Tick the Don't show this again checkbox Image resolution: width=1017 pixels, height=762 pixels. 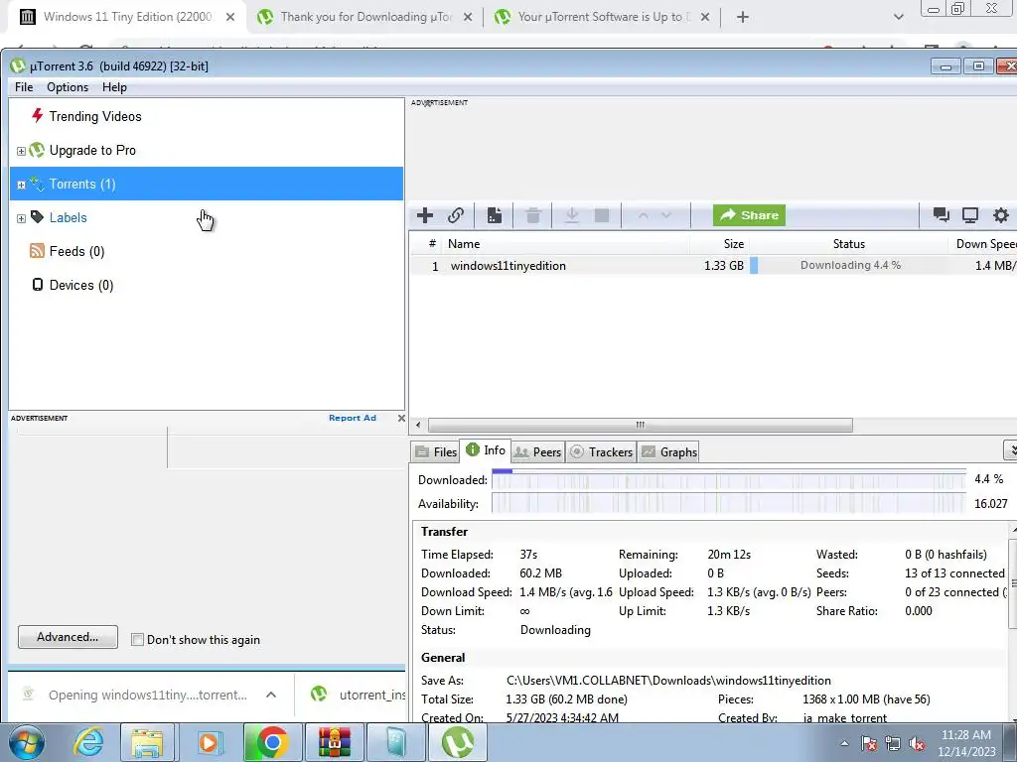137,640
